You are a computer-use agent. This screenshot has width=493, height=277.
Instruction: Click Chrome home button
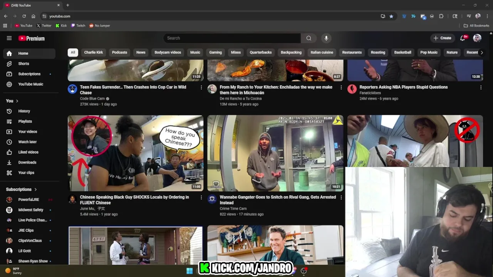click(x=33, y=16)
